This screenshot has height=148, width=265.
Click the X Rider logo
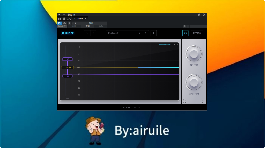(x=68, y=33)
